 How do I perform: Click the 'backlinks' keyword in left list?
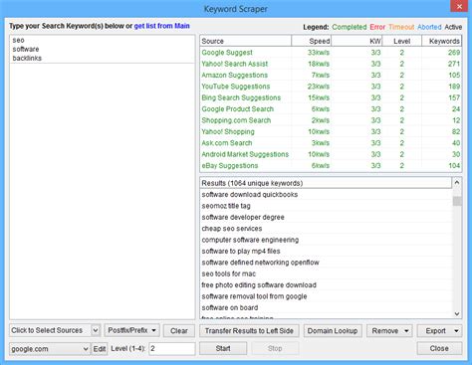point(27,58)
